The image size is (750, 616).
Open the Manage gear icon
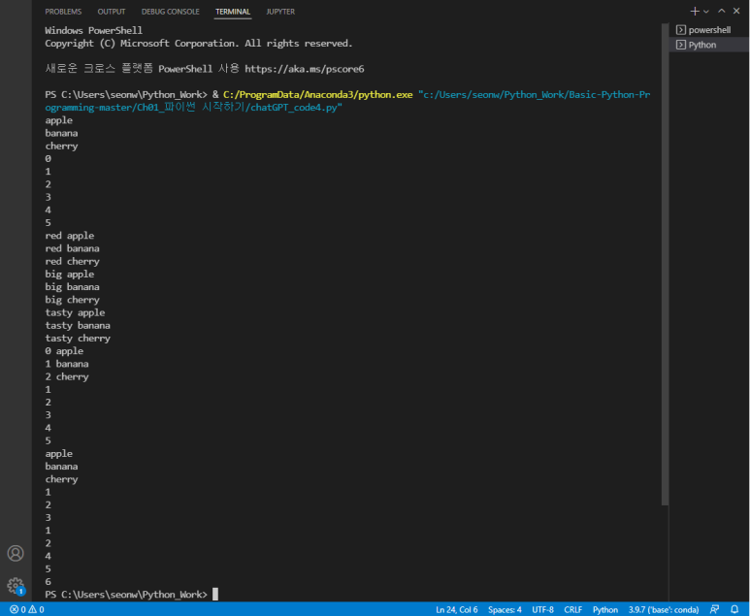pos(16,586)
